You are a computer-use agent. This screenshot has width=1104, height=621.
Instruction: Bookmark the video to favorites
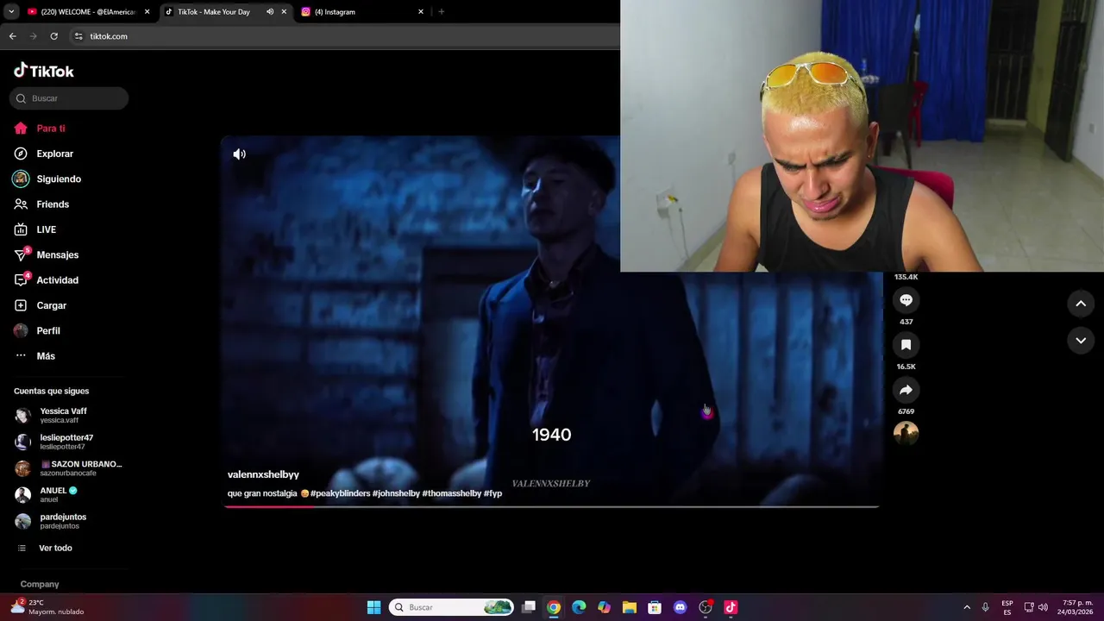tap(906, 345)
